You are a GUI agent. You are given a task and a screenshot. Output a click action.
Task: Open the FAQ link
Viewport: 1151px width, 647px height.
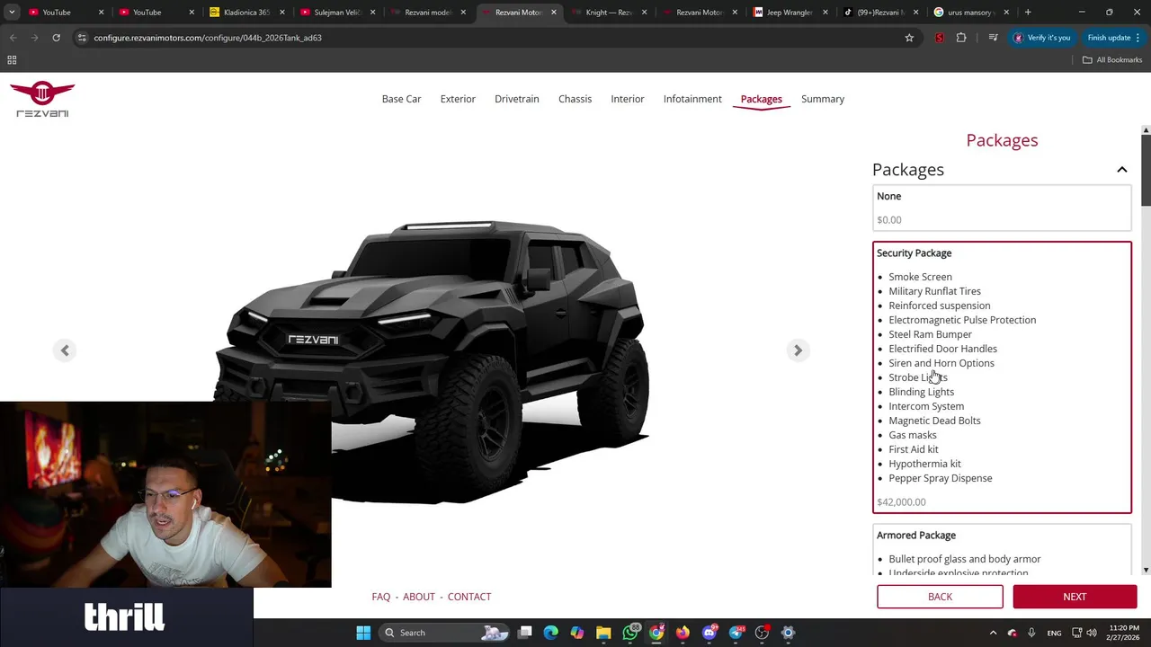pos(381,597)
